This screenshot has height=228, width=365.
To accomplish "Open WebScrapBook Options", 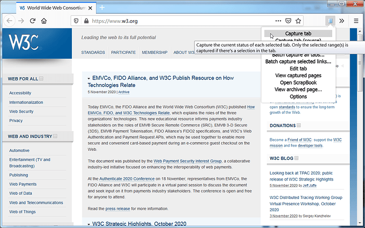I will (x=298, y=96).
